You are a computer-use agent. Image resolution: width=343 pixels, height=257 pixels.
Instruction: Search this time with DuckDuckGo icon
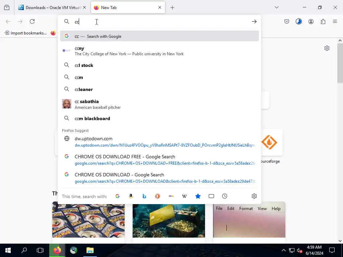point(157,196)
